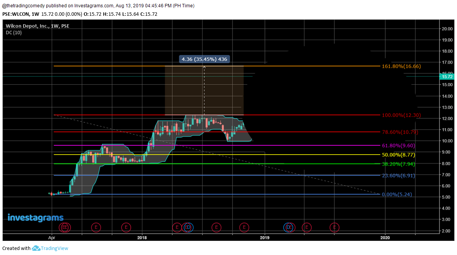Click the 2018 label on time axis

142,238
